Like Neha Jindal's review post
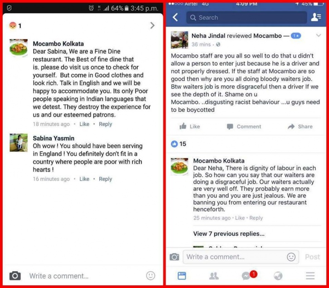329x288 pixels. (190, 126)
